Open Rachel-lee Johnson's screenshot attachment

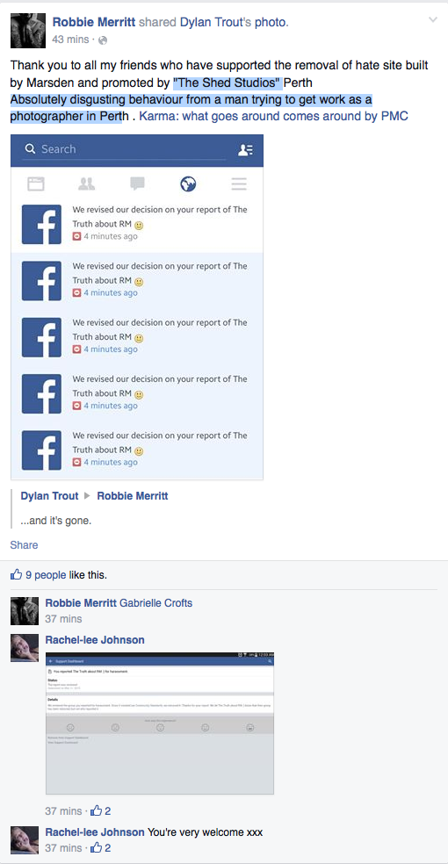click(x=160, y=724)
